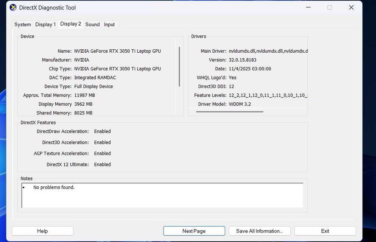Image resolution: width=376 pixels, height=242 pixels.
Task: Click the '3962 MB' display memory value
Action: pos(83,104)
